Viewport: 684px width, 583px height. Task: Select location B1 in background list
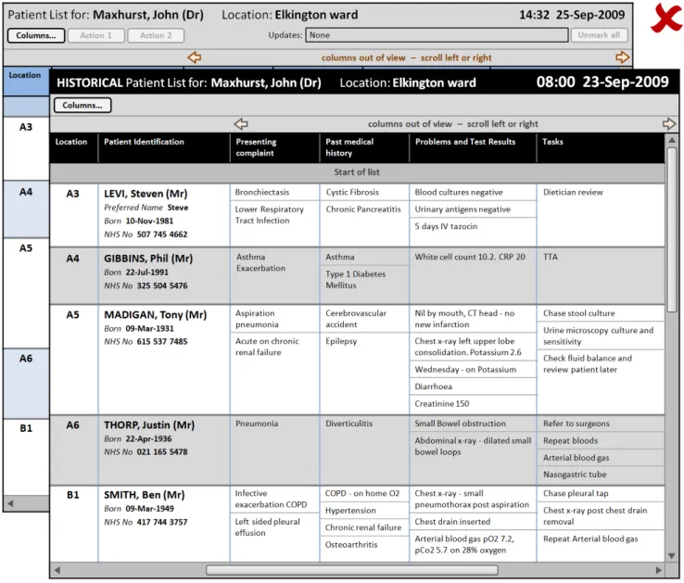pos(26,427)
